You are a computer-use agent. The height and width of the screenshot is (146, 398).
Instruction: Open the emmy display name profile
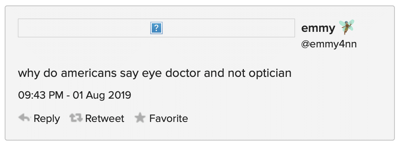pos(318,28)
